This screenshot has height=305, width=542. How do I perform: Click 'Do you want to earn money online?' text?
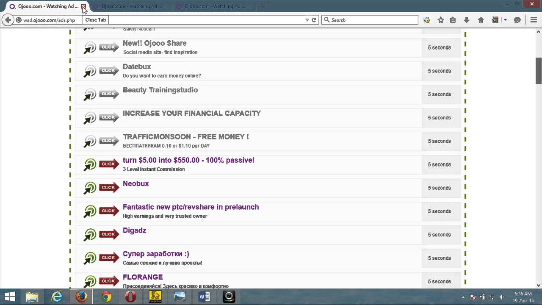[162, 76]
